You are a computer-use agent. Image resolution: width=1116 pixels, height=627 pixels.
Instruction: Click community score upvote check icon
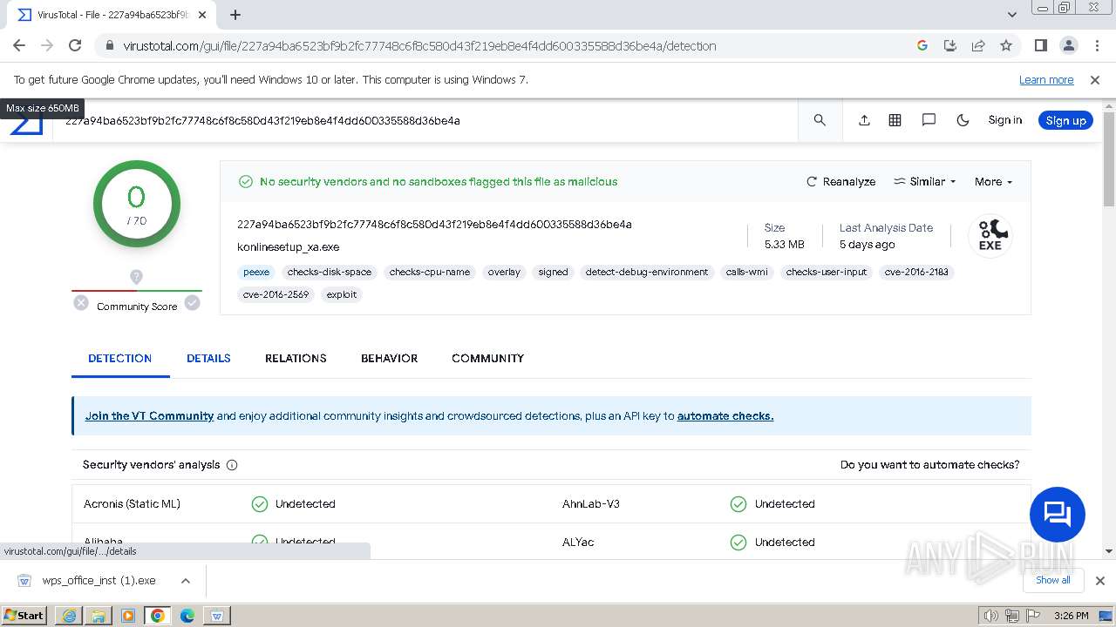[x=193, y=302]
